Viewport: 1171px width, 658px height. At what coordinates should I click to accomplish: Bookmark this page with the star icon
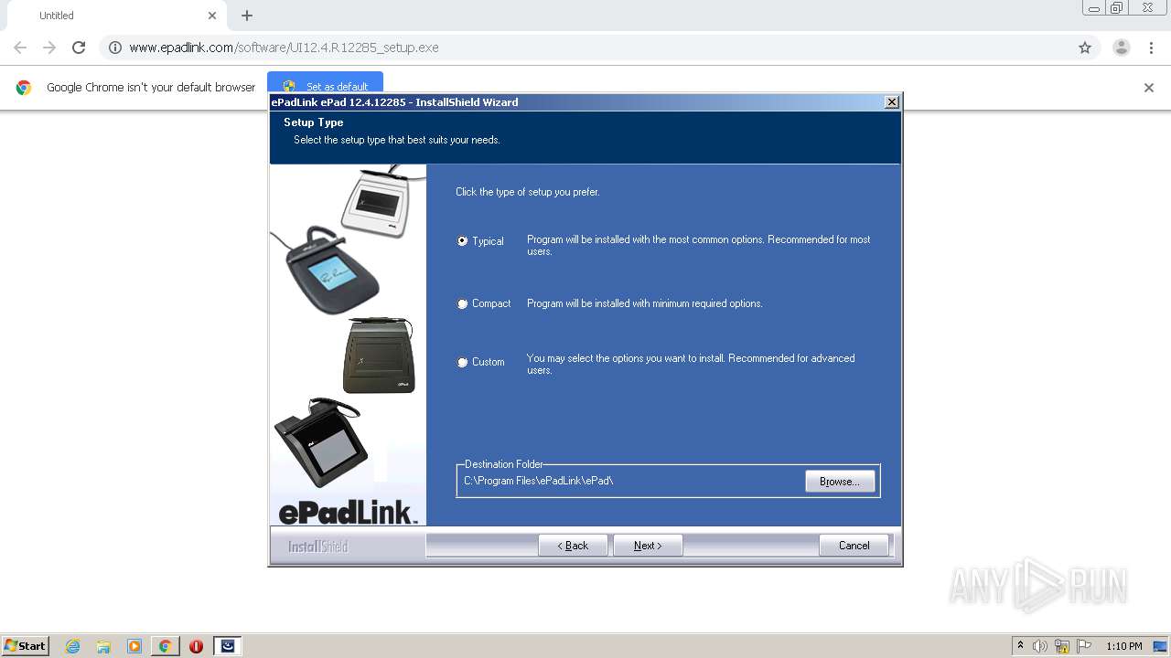(1085, 48)
